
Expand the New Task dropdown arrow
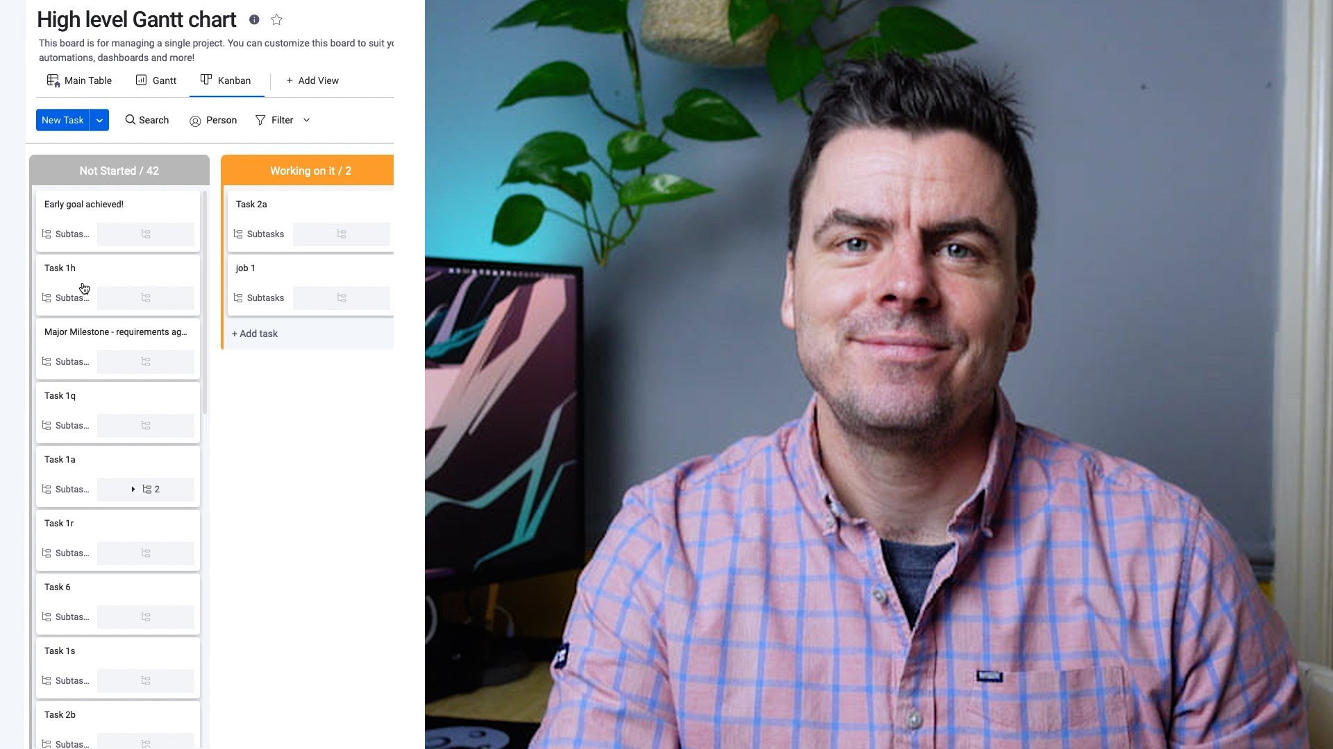(x=99, y=120)
